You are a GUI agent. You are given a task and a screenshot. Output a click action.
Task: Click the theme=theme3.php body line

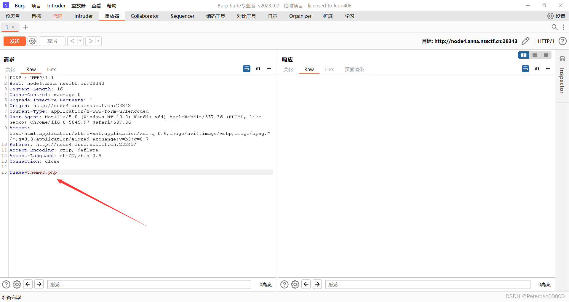(x=141, y=172)
